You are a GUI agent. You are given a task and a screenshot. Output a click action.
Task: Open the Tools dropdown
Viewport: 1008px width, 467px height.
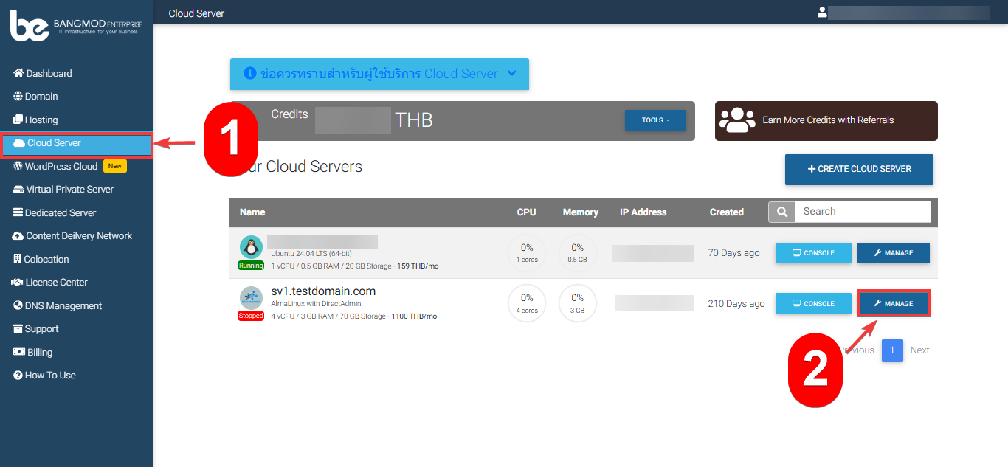coord(655,120)
